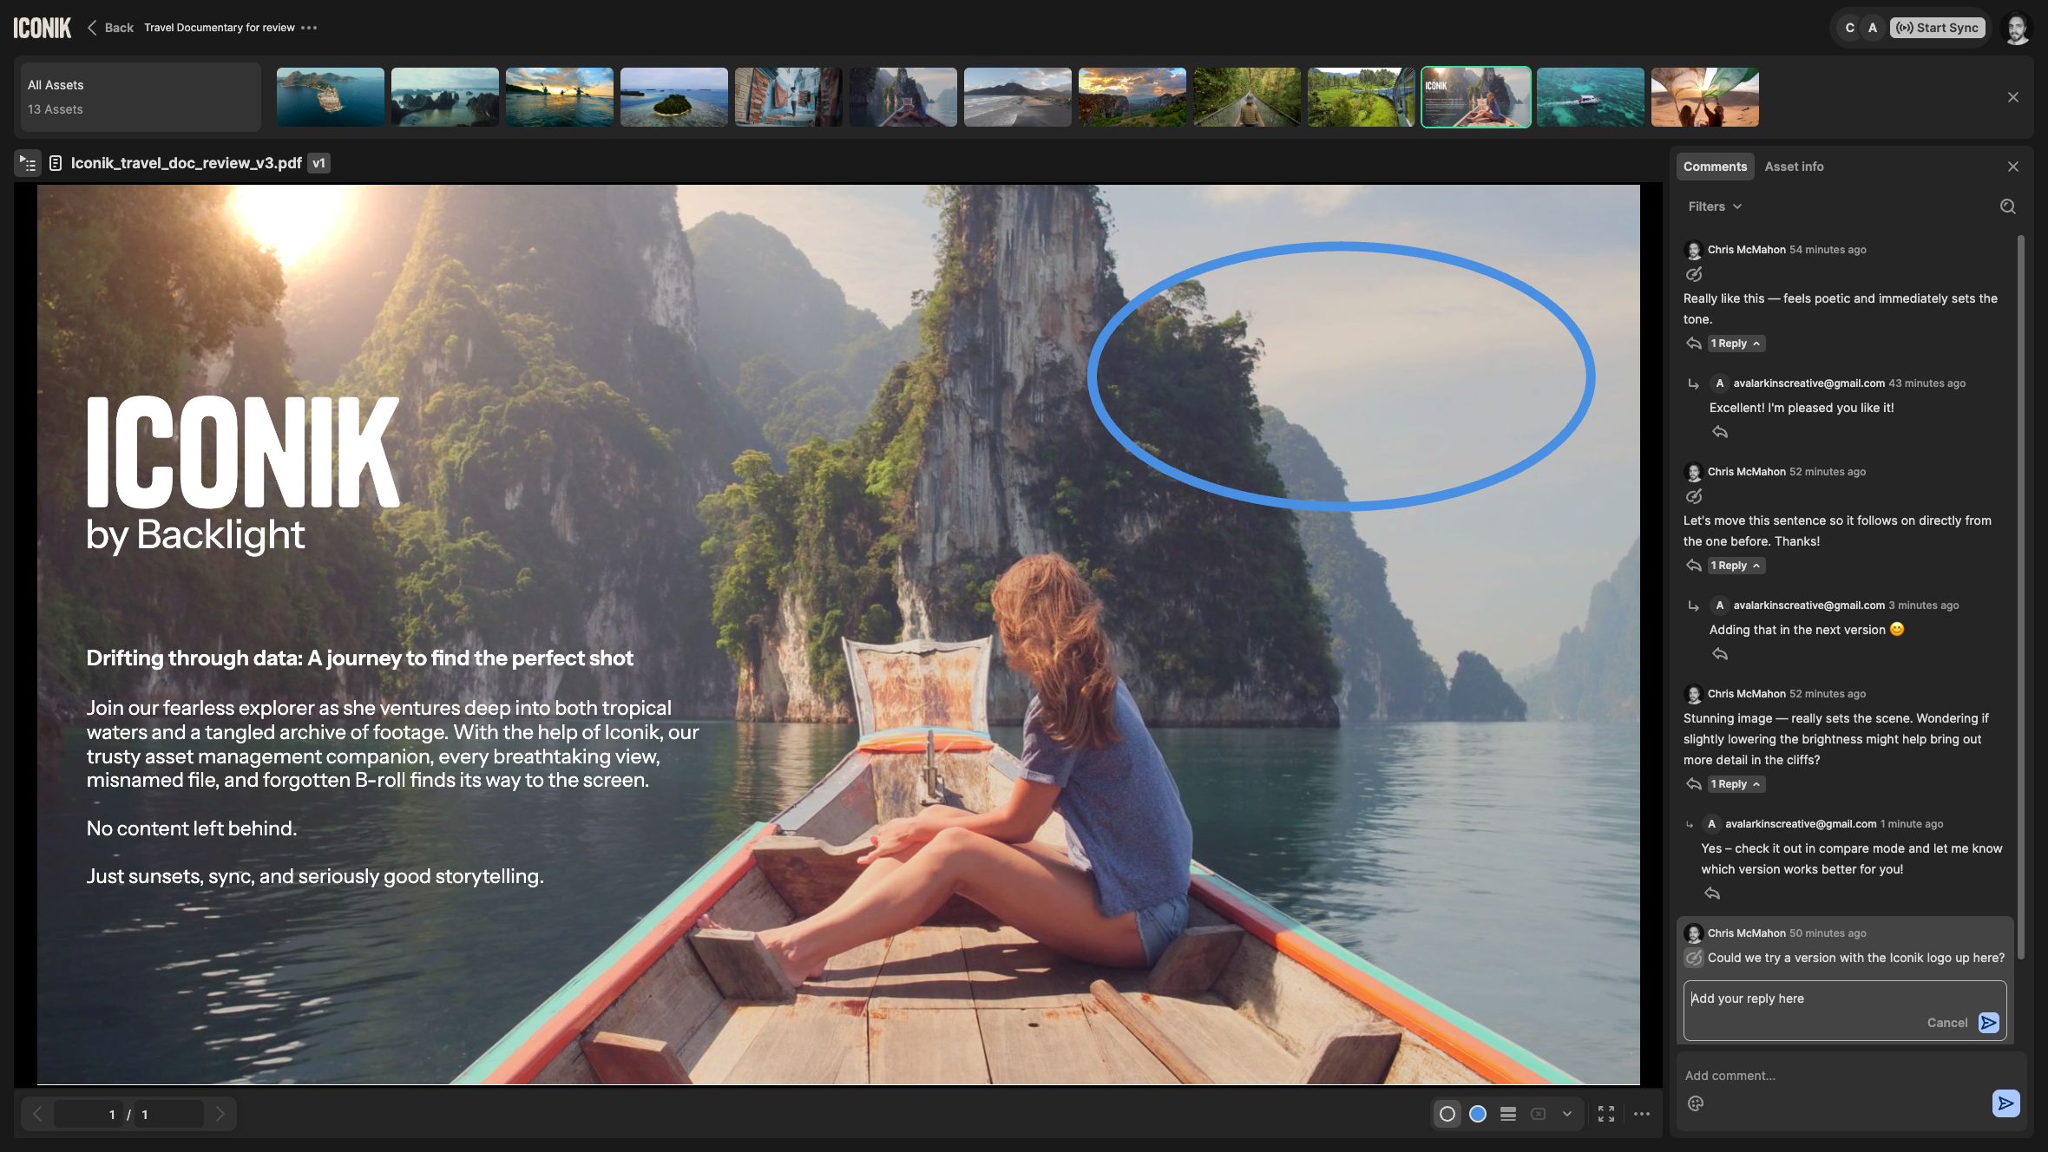2048x1152 pixels.
Task: Select the ellipse drawing annotation tool
Action: (x=1447, y=1114)
